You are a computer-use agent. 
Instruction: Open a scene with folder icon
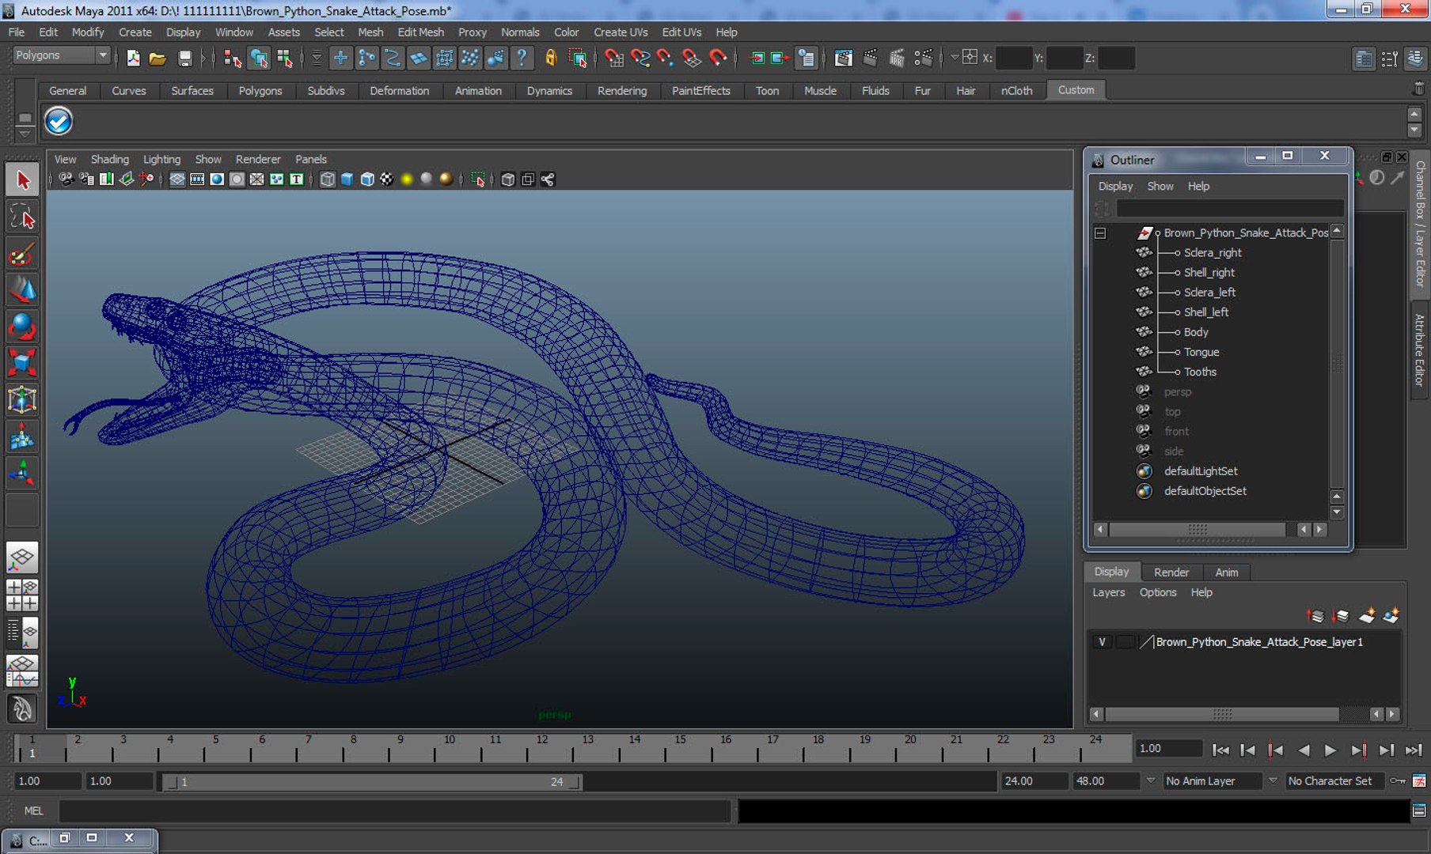[158, 58]
